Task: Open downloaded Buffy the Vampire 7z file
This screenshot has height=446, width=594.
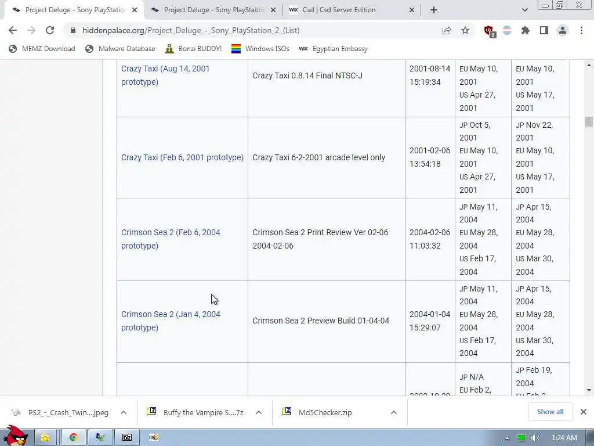Action: pos(195,412)
